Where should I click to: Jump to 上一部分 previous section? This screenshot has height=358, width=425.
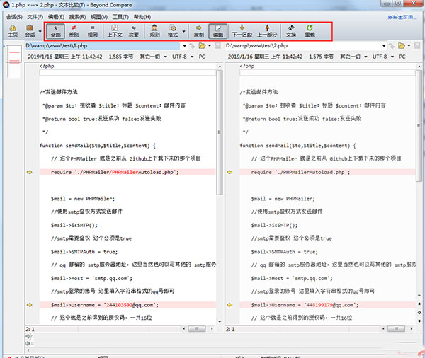point(267,31)
